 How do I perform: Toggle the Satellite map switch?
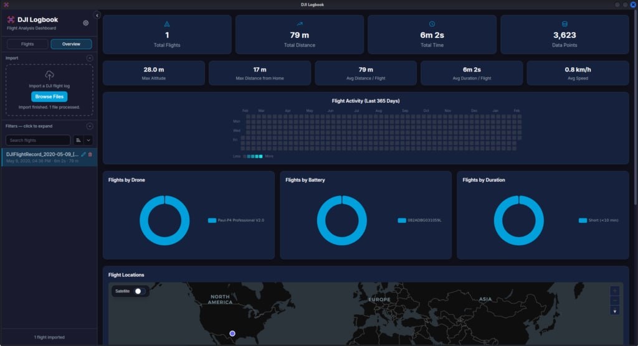140,291
